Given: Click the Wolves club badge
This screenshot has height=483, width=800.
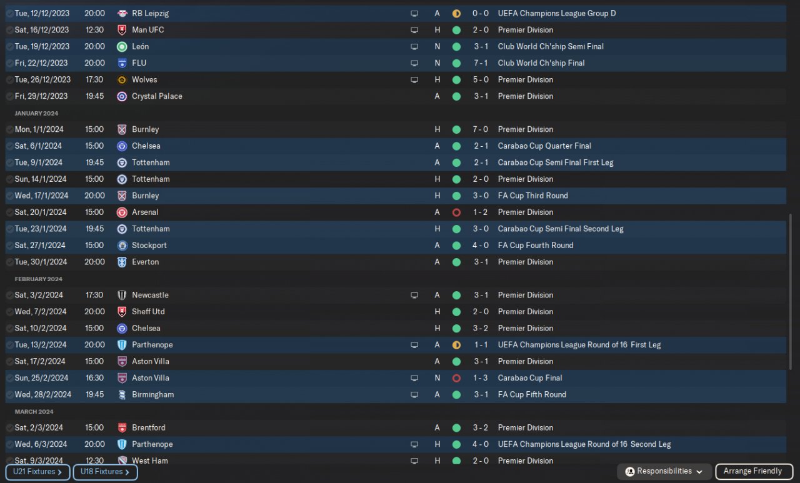Looking at the screenshot, I should click(122, 80).
